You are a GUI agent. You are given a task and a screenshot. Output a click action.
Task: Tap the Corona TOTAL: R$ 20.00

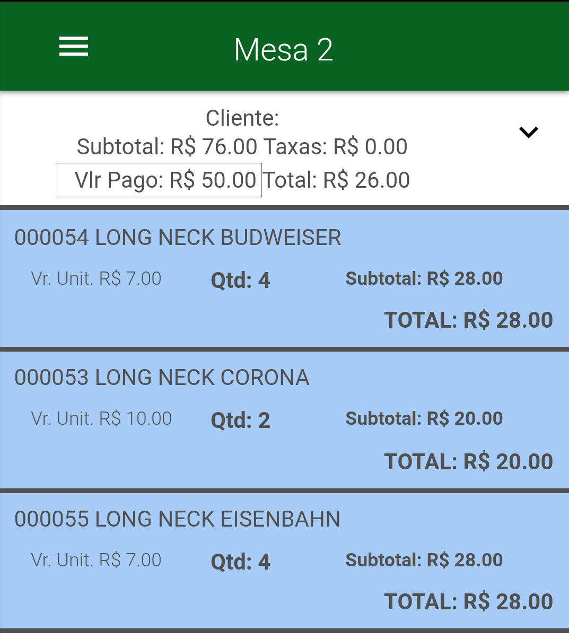[x=469, y=461]
